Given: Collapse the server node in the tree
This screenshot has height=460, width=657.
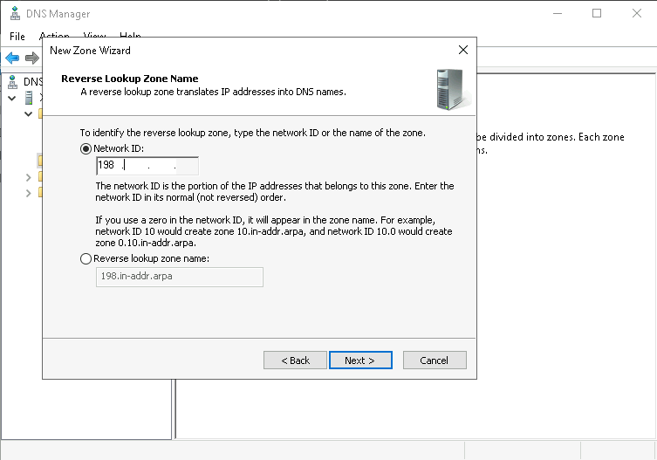Looking at the screenshot, I should [x=12, y=98].
